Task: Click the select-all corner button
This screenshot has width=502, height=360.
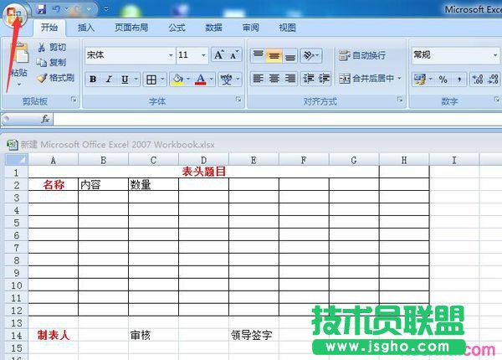Action: coord(17,160)
